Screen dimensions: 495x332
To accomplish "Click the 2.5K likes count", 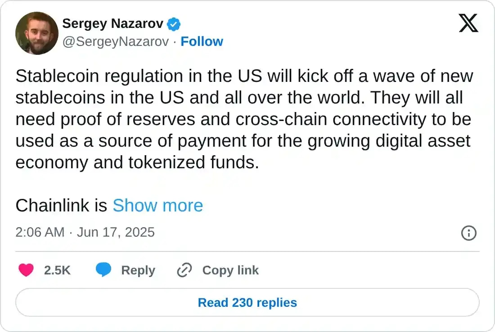I will pyautogui.click(x=57, y=270).
